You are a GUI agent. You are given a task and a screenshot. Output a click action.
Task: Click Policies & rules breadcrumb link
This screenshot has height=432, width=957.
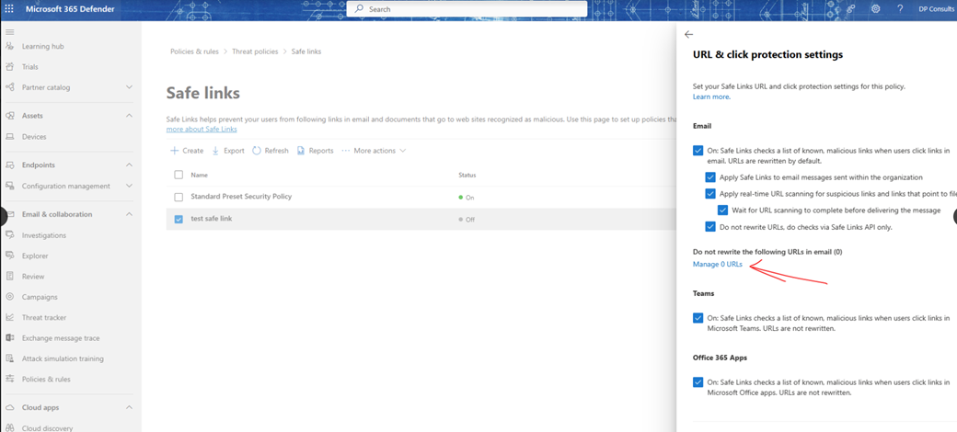click(194, 51)
